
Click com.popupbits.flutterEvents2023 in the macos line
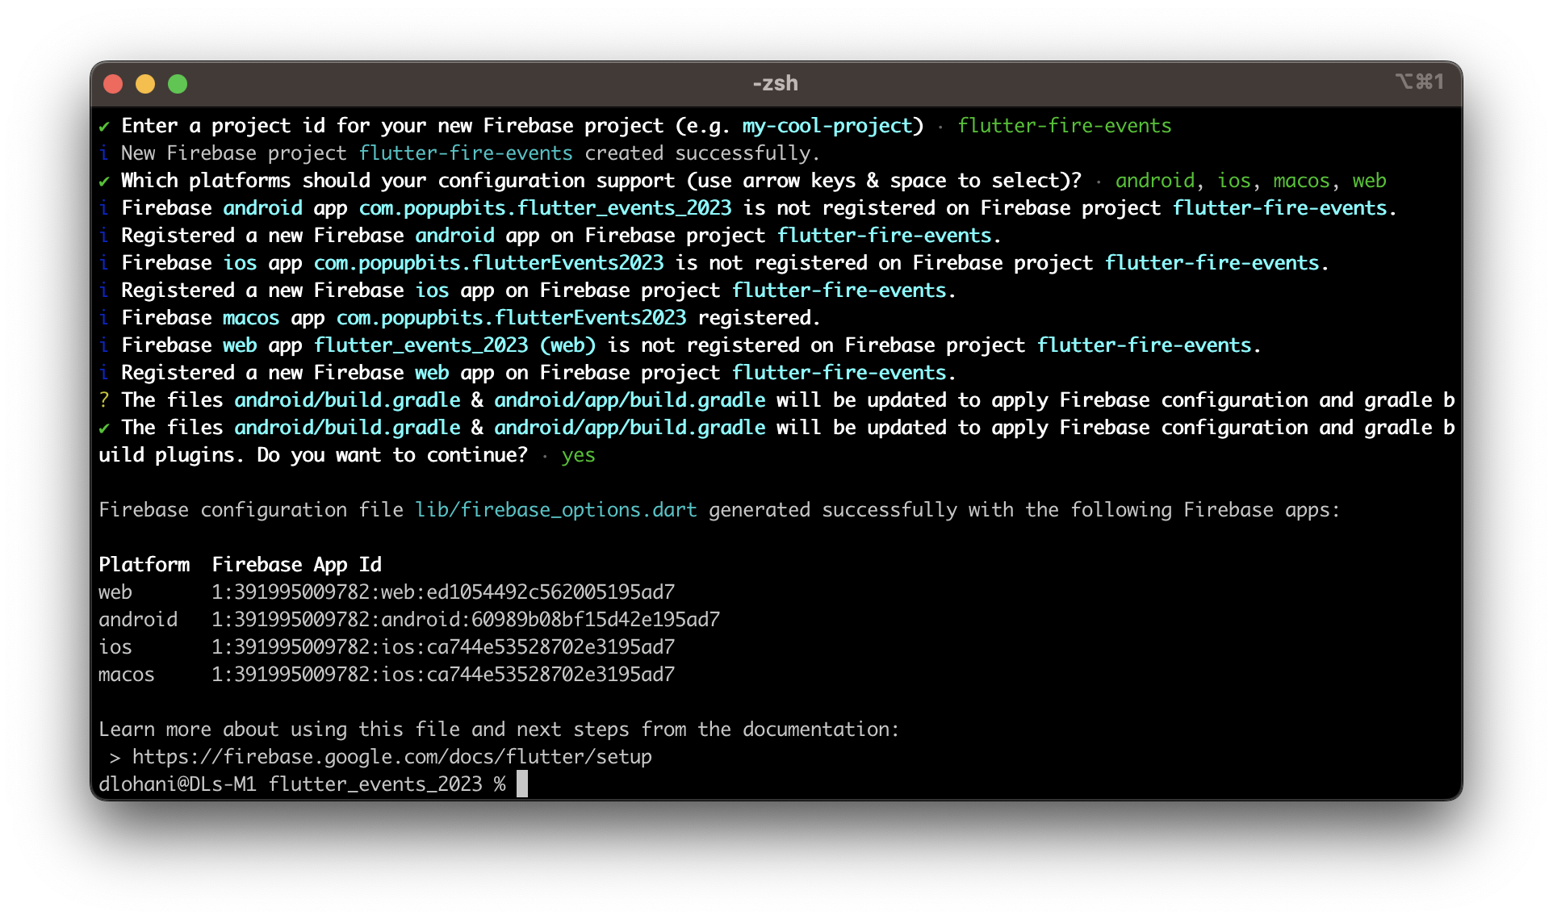pyautogui.click(x=511, y=318)
